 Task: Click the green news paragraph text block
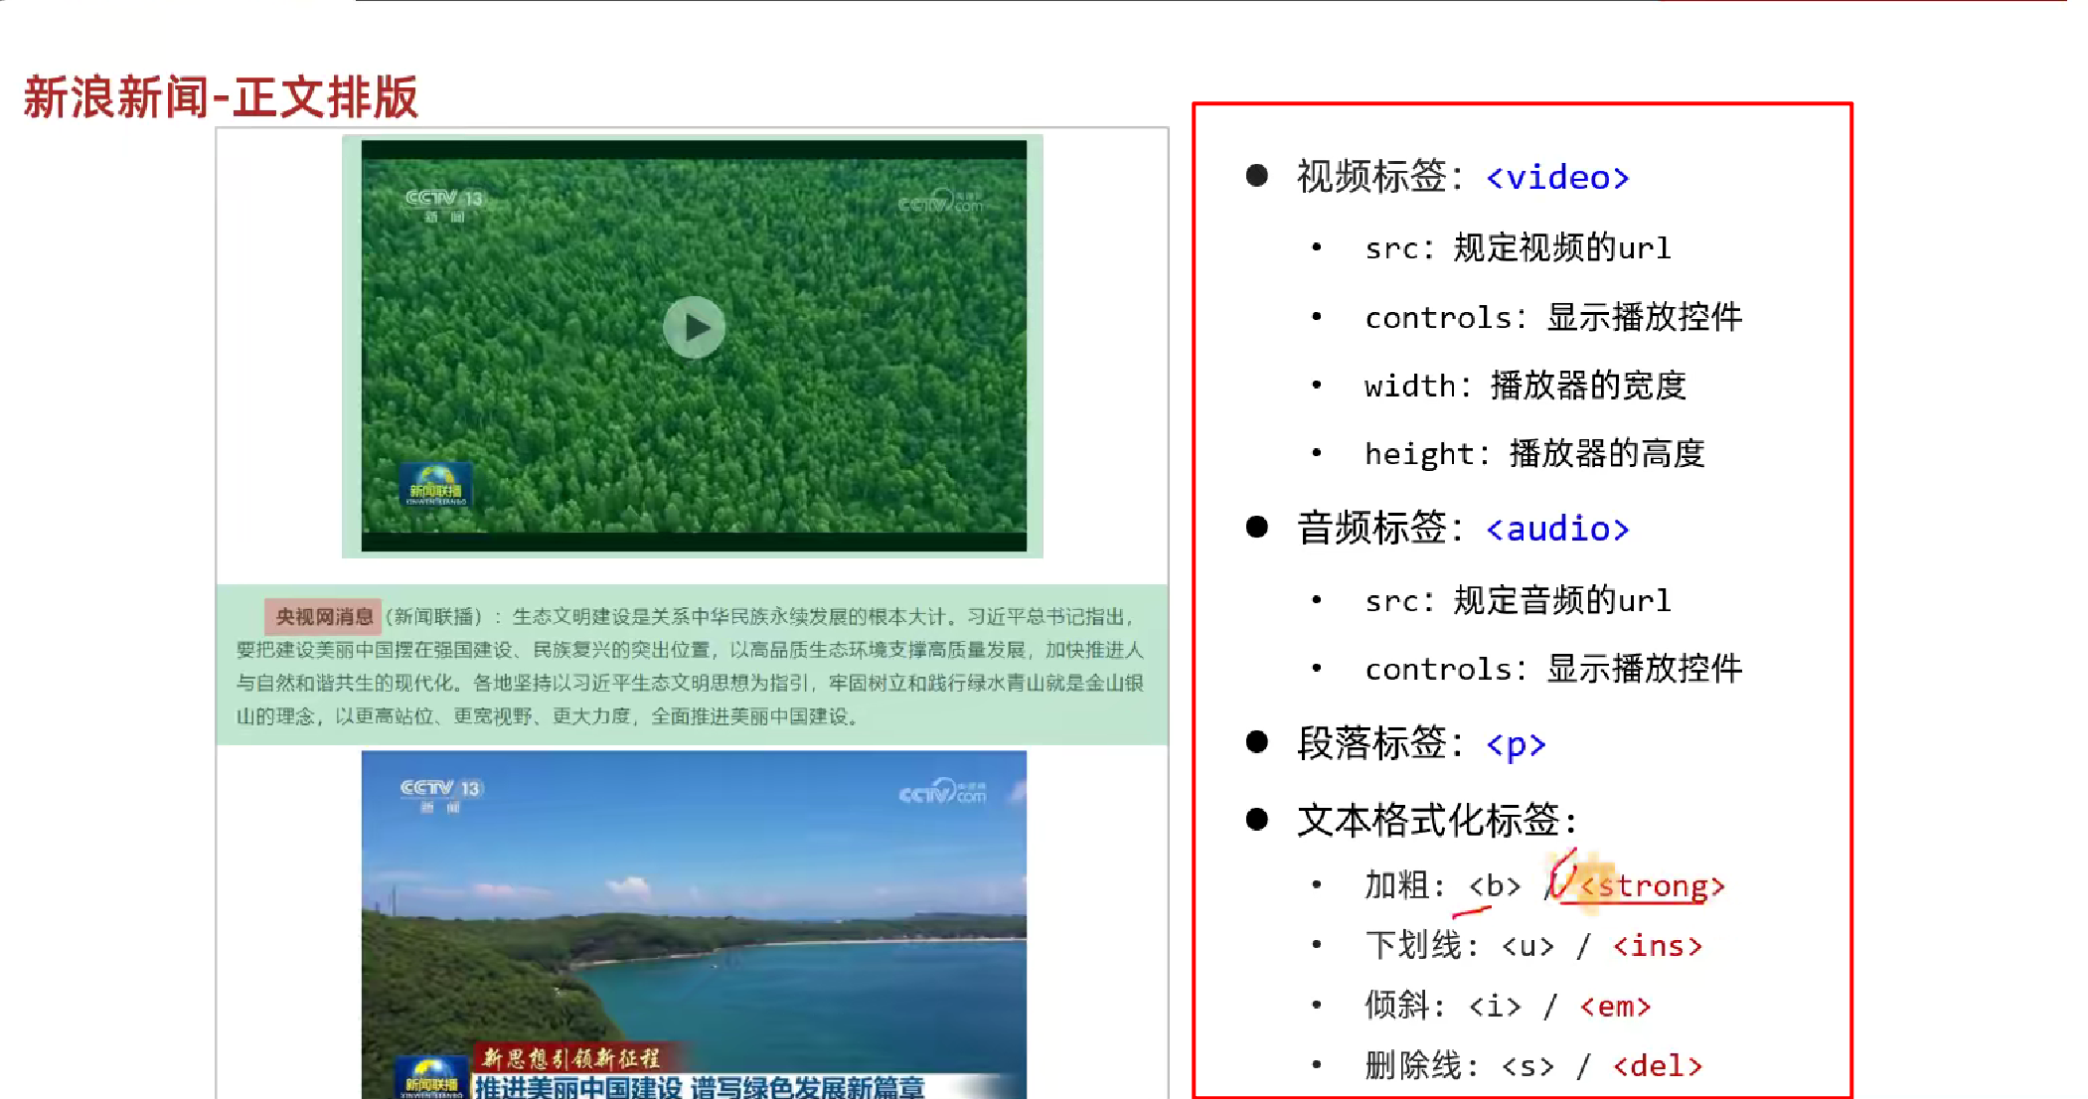point(692,666)
